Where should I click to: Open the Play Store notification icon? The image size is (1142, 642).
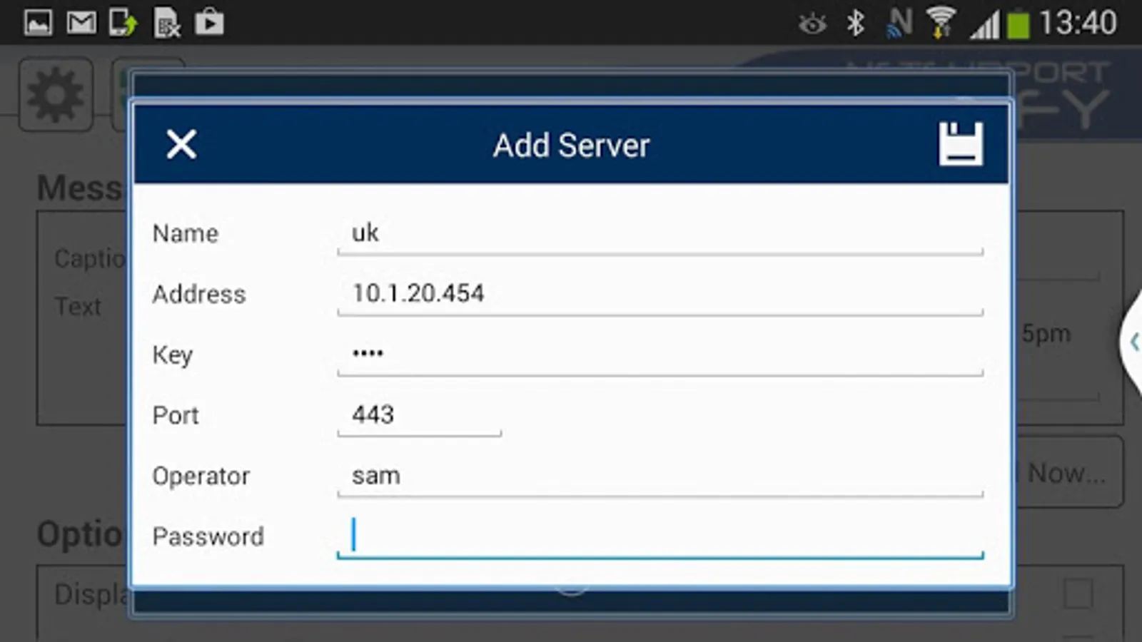tap(210, 23)
